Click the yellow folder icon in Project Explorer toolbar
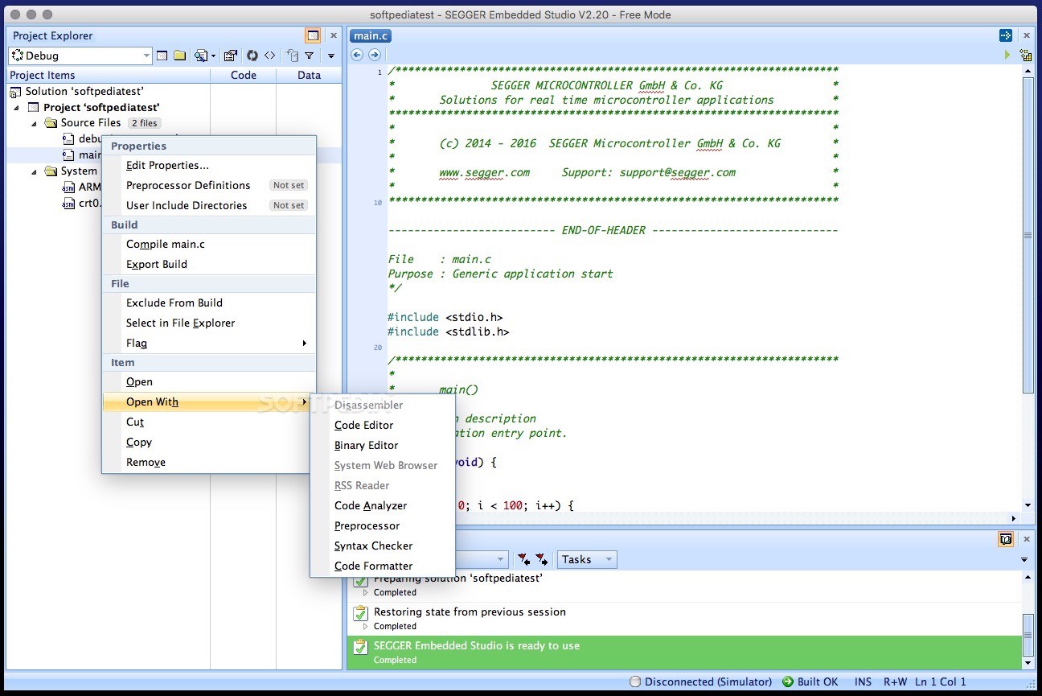Viewport: 1042px width, 696px height. coord(180,56)
